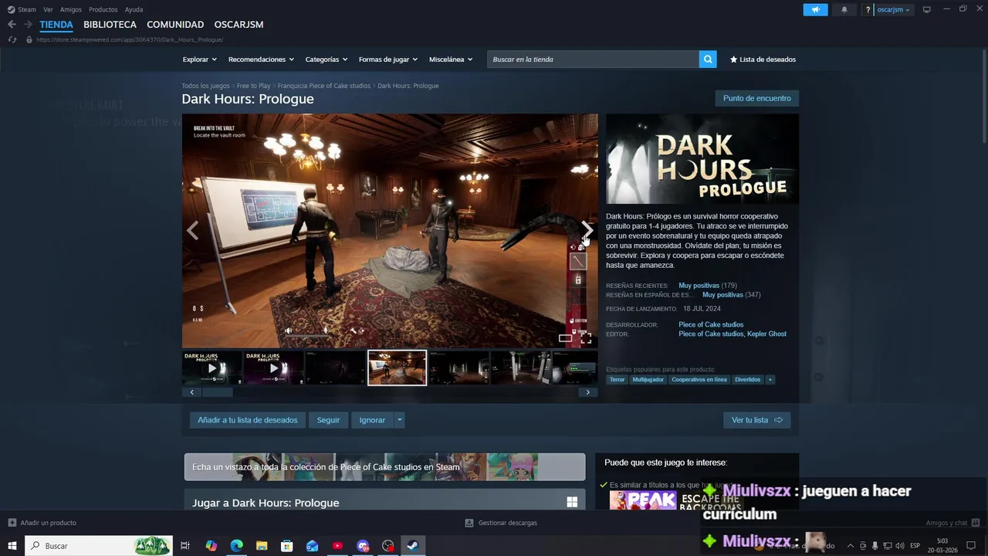Open the Todos los juegos breadcrumb
This screenshot has height=556, width=988.
[x=205, y=86]
